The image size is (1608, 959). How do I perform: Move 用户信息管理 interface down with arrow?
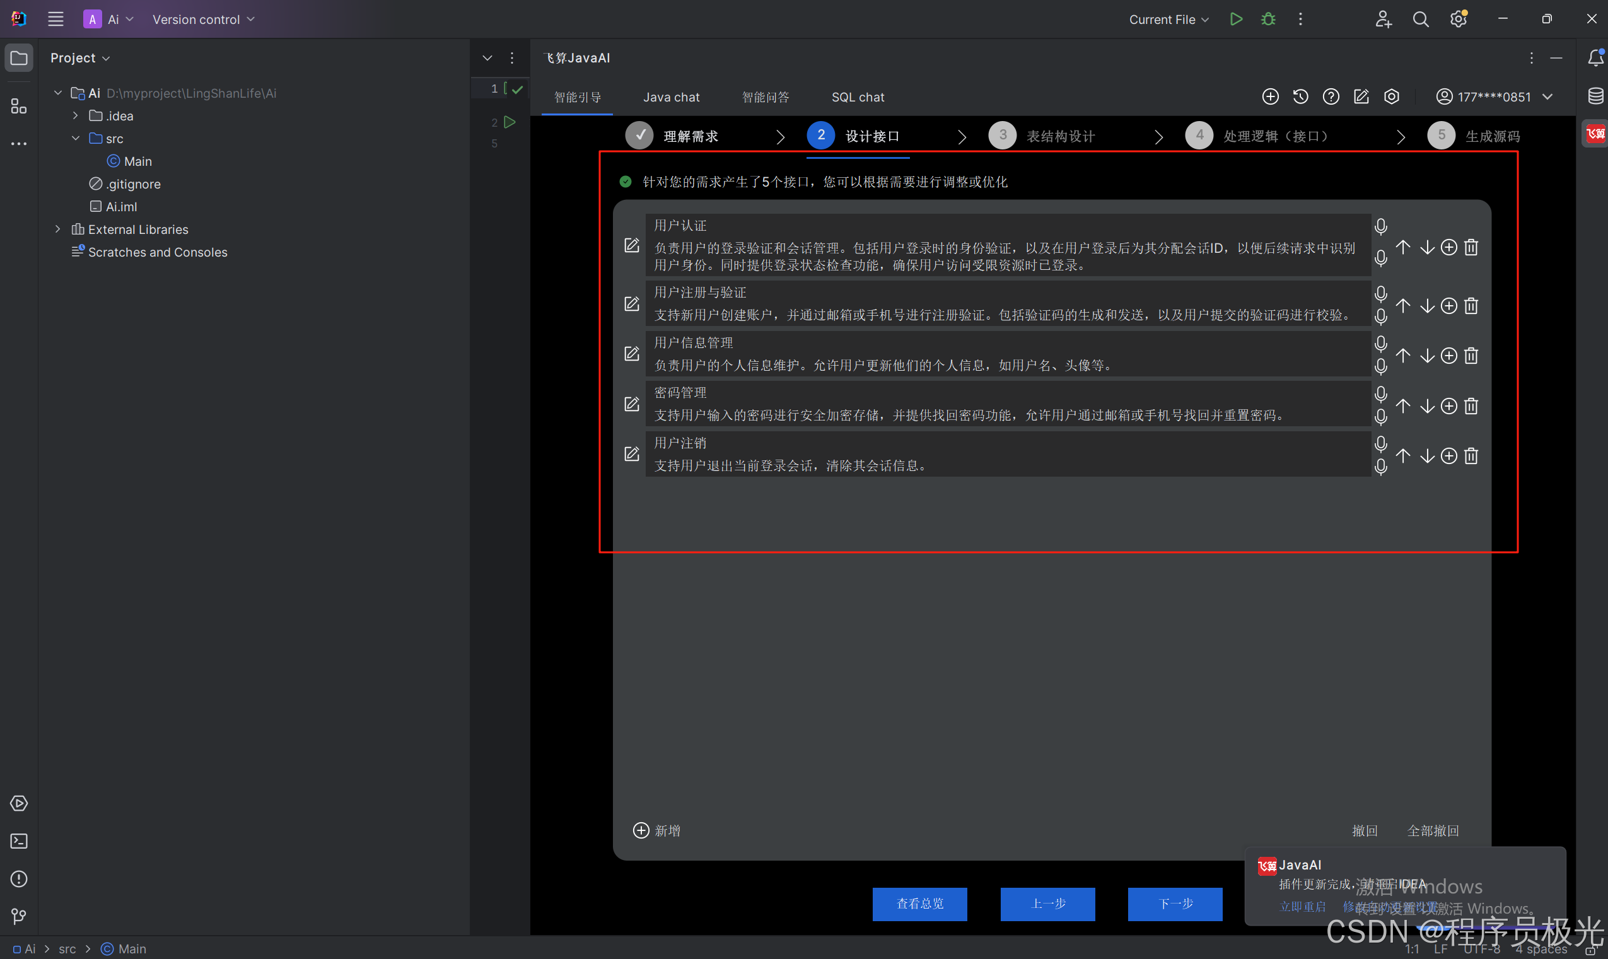[x=1427, y=356]
